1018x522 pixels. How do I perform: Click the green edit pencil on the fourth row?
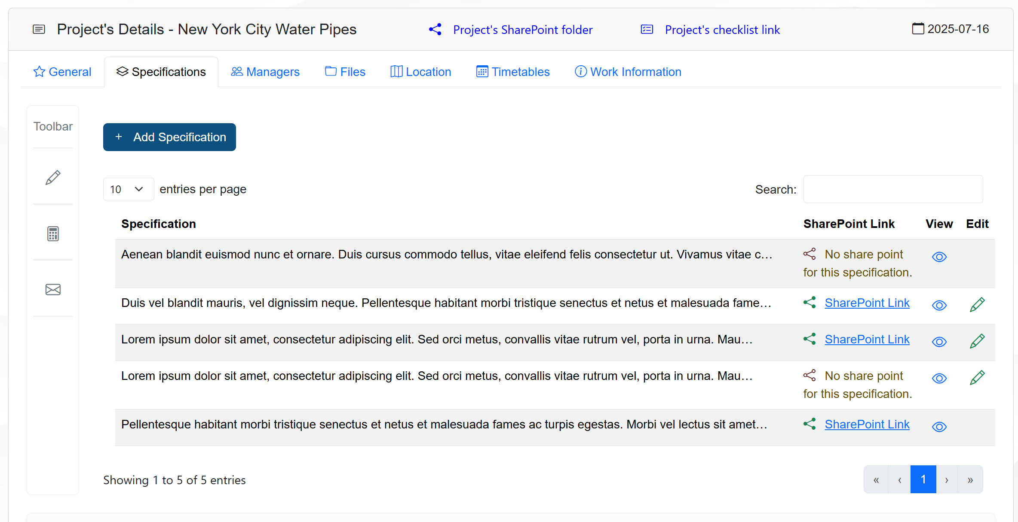point(977,378)
